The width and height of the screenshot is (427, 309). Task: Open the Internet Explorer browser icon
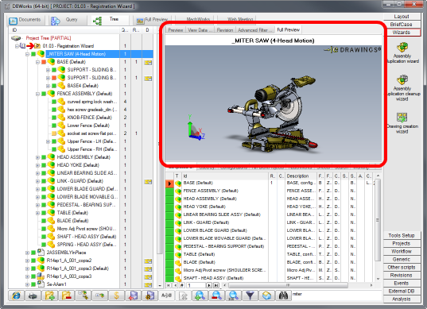[17, 295]
